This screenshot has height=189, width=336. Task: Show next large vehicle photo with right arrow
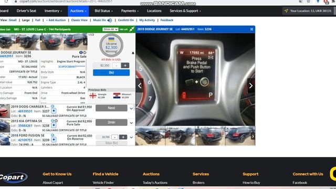coord(251,86)
